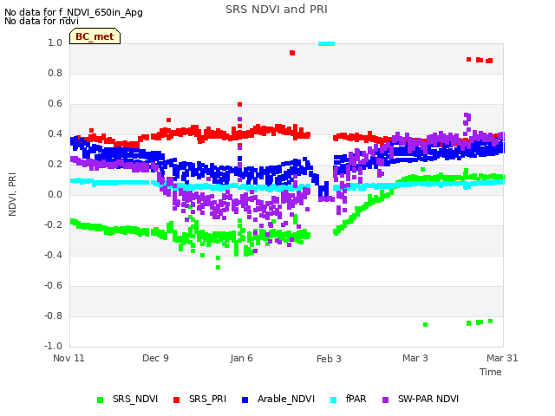The image size is (555, 416).
Task: Click the 1.0 y-axis tick label
Action: 55,42
